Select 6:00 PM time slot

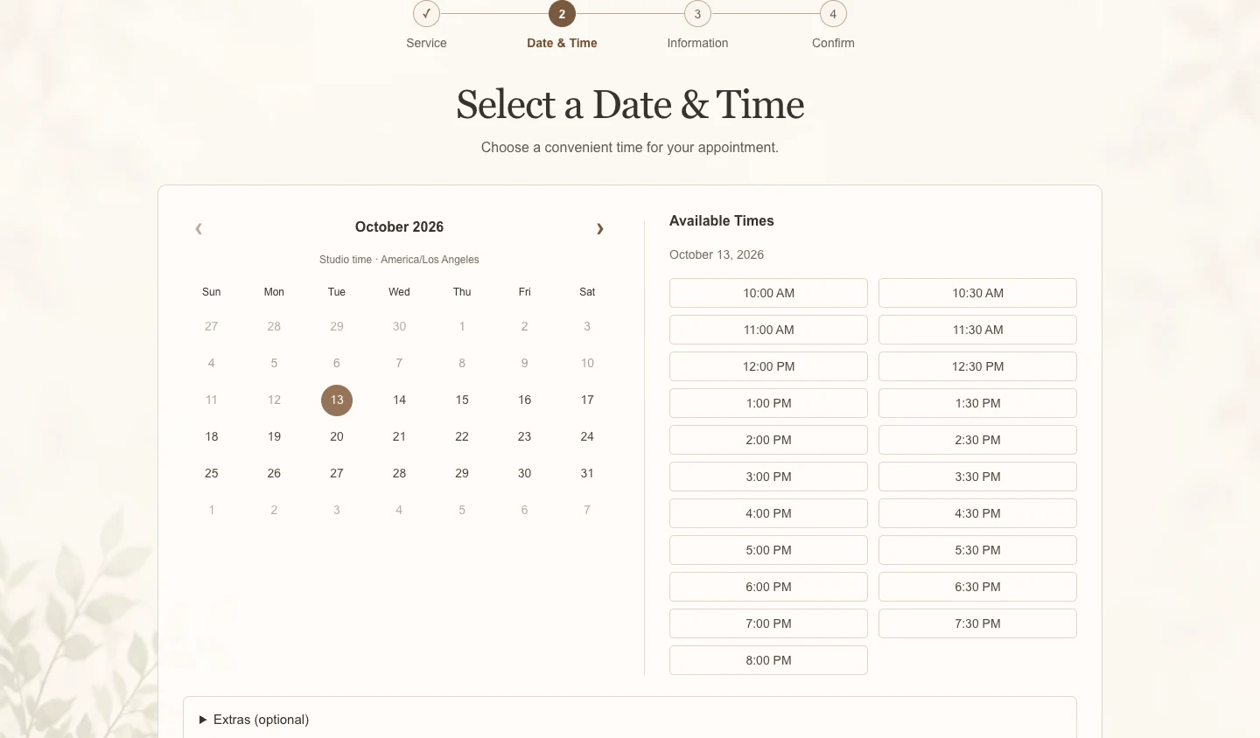[x=768, y=587]
